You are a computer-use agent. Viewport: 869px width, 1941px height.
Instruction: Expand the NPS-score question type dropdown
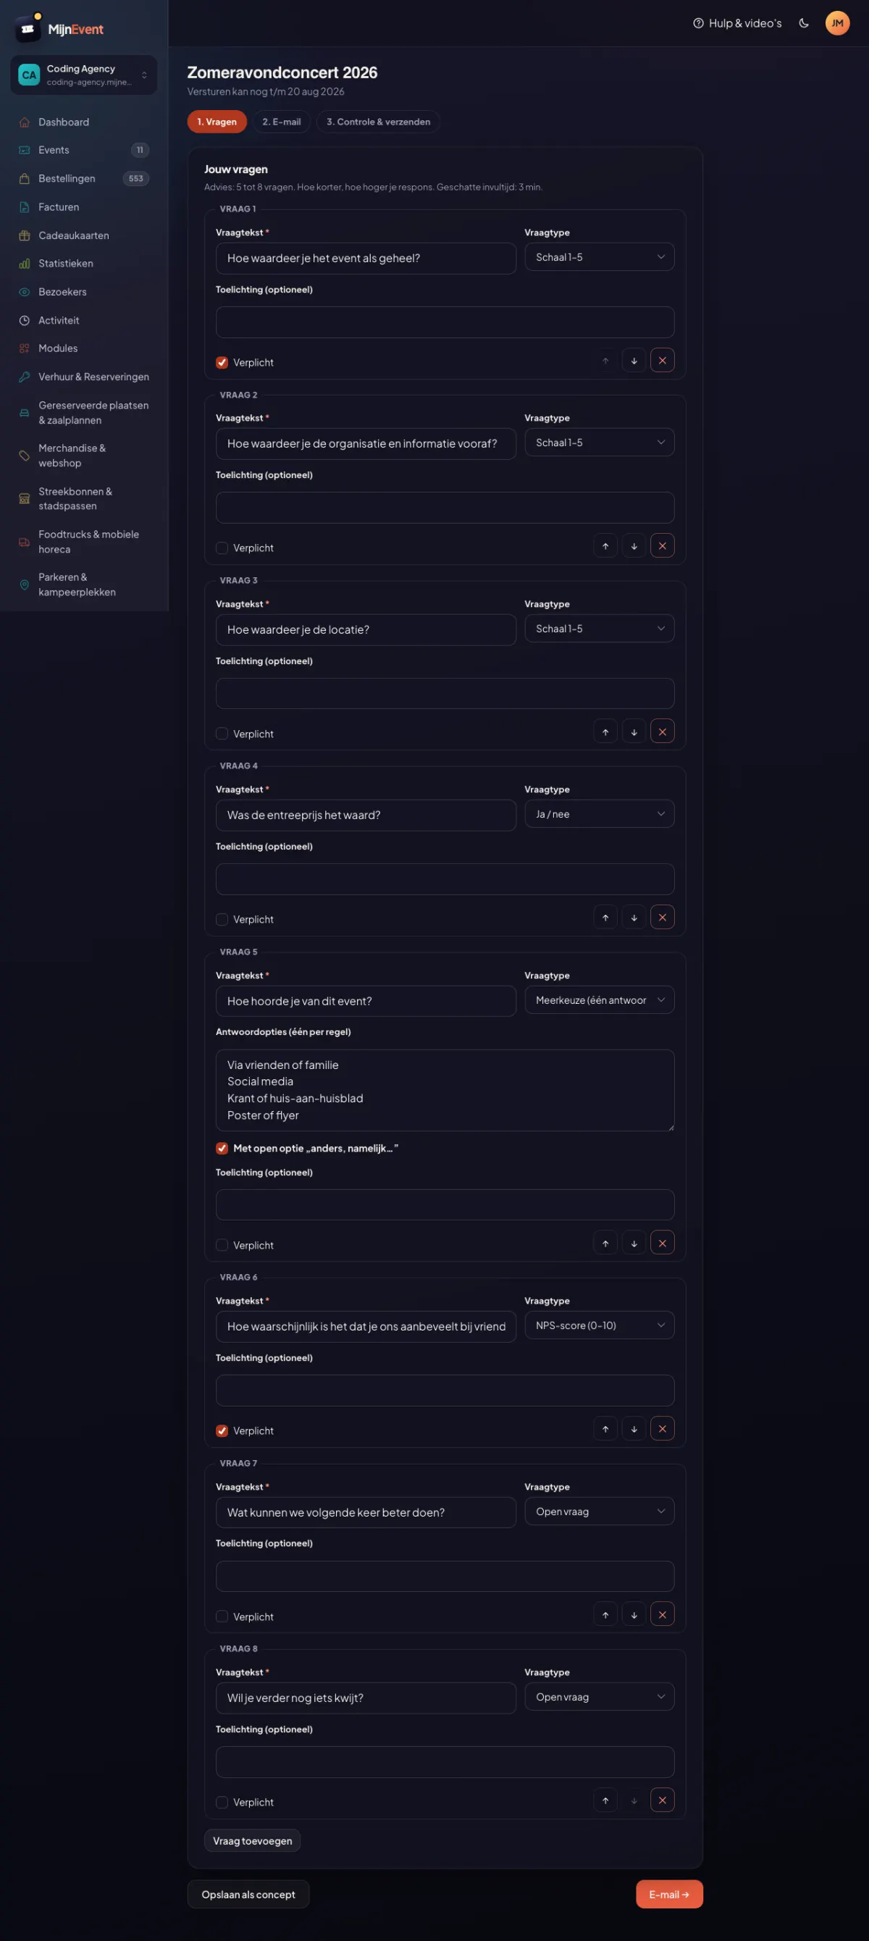click(599, 1325)
